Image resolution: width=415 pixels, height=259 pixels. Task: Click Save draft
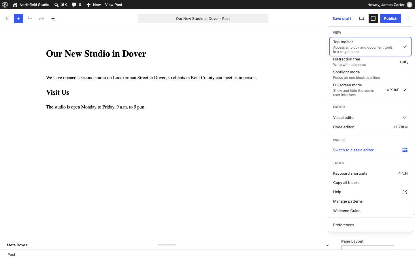[342, 18]
